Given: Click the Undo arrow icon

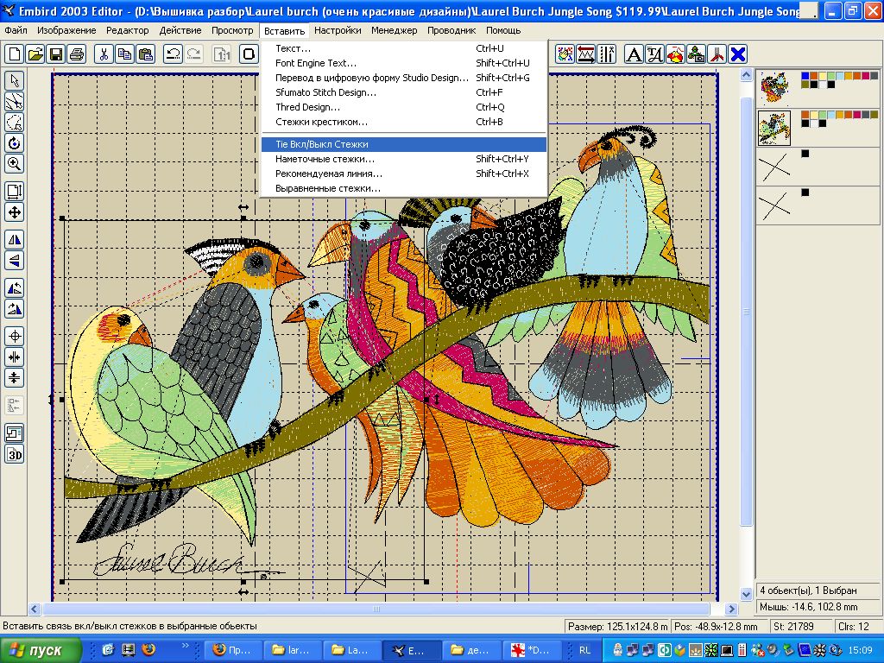Looking at the screenshot, I should point(174,54).
